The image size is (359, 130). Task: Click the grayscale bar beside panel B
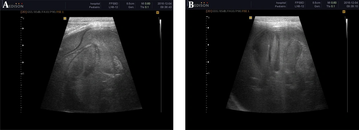click(x=347, y=65)
